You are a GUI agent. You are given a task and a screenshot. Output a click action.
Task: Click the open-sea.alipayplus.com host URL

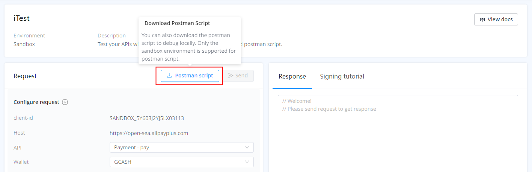pyautogui.click(x=149, y=133)
